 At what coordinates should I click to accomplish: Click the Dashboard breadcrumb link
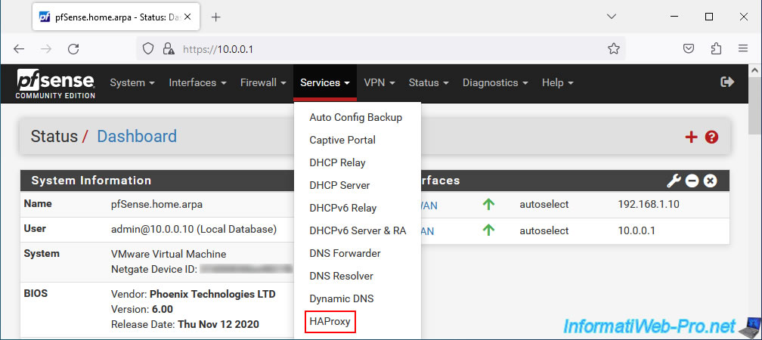tap(137, 137)
